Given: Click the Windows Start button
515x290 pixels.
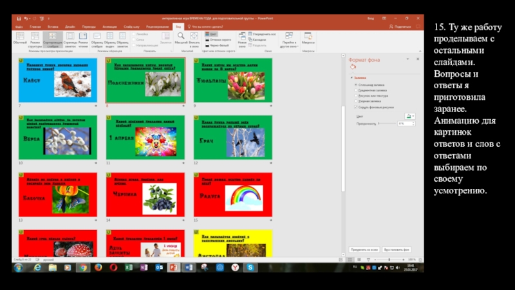Looking at the screenshot, I should [x=19, y=267].
